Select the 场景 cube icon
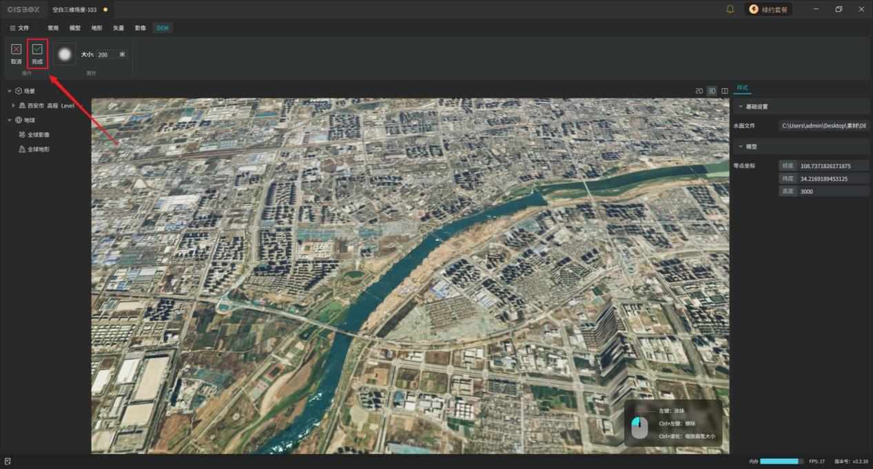The image size is (873, 469). (19, 91)
